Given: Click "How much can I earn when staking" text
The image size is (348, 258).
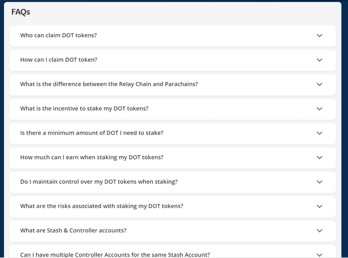Looking at the screenshot, I should click(x=92, y=158).
